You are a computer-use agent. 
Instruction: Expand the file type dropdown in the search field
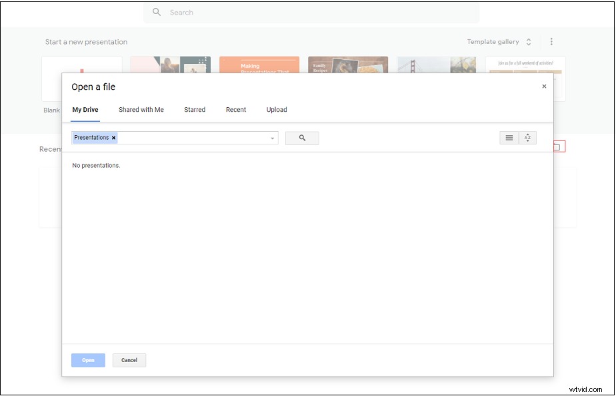click(272, 138)
